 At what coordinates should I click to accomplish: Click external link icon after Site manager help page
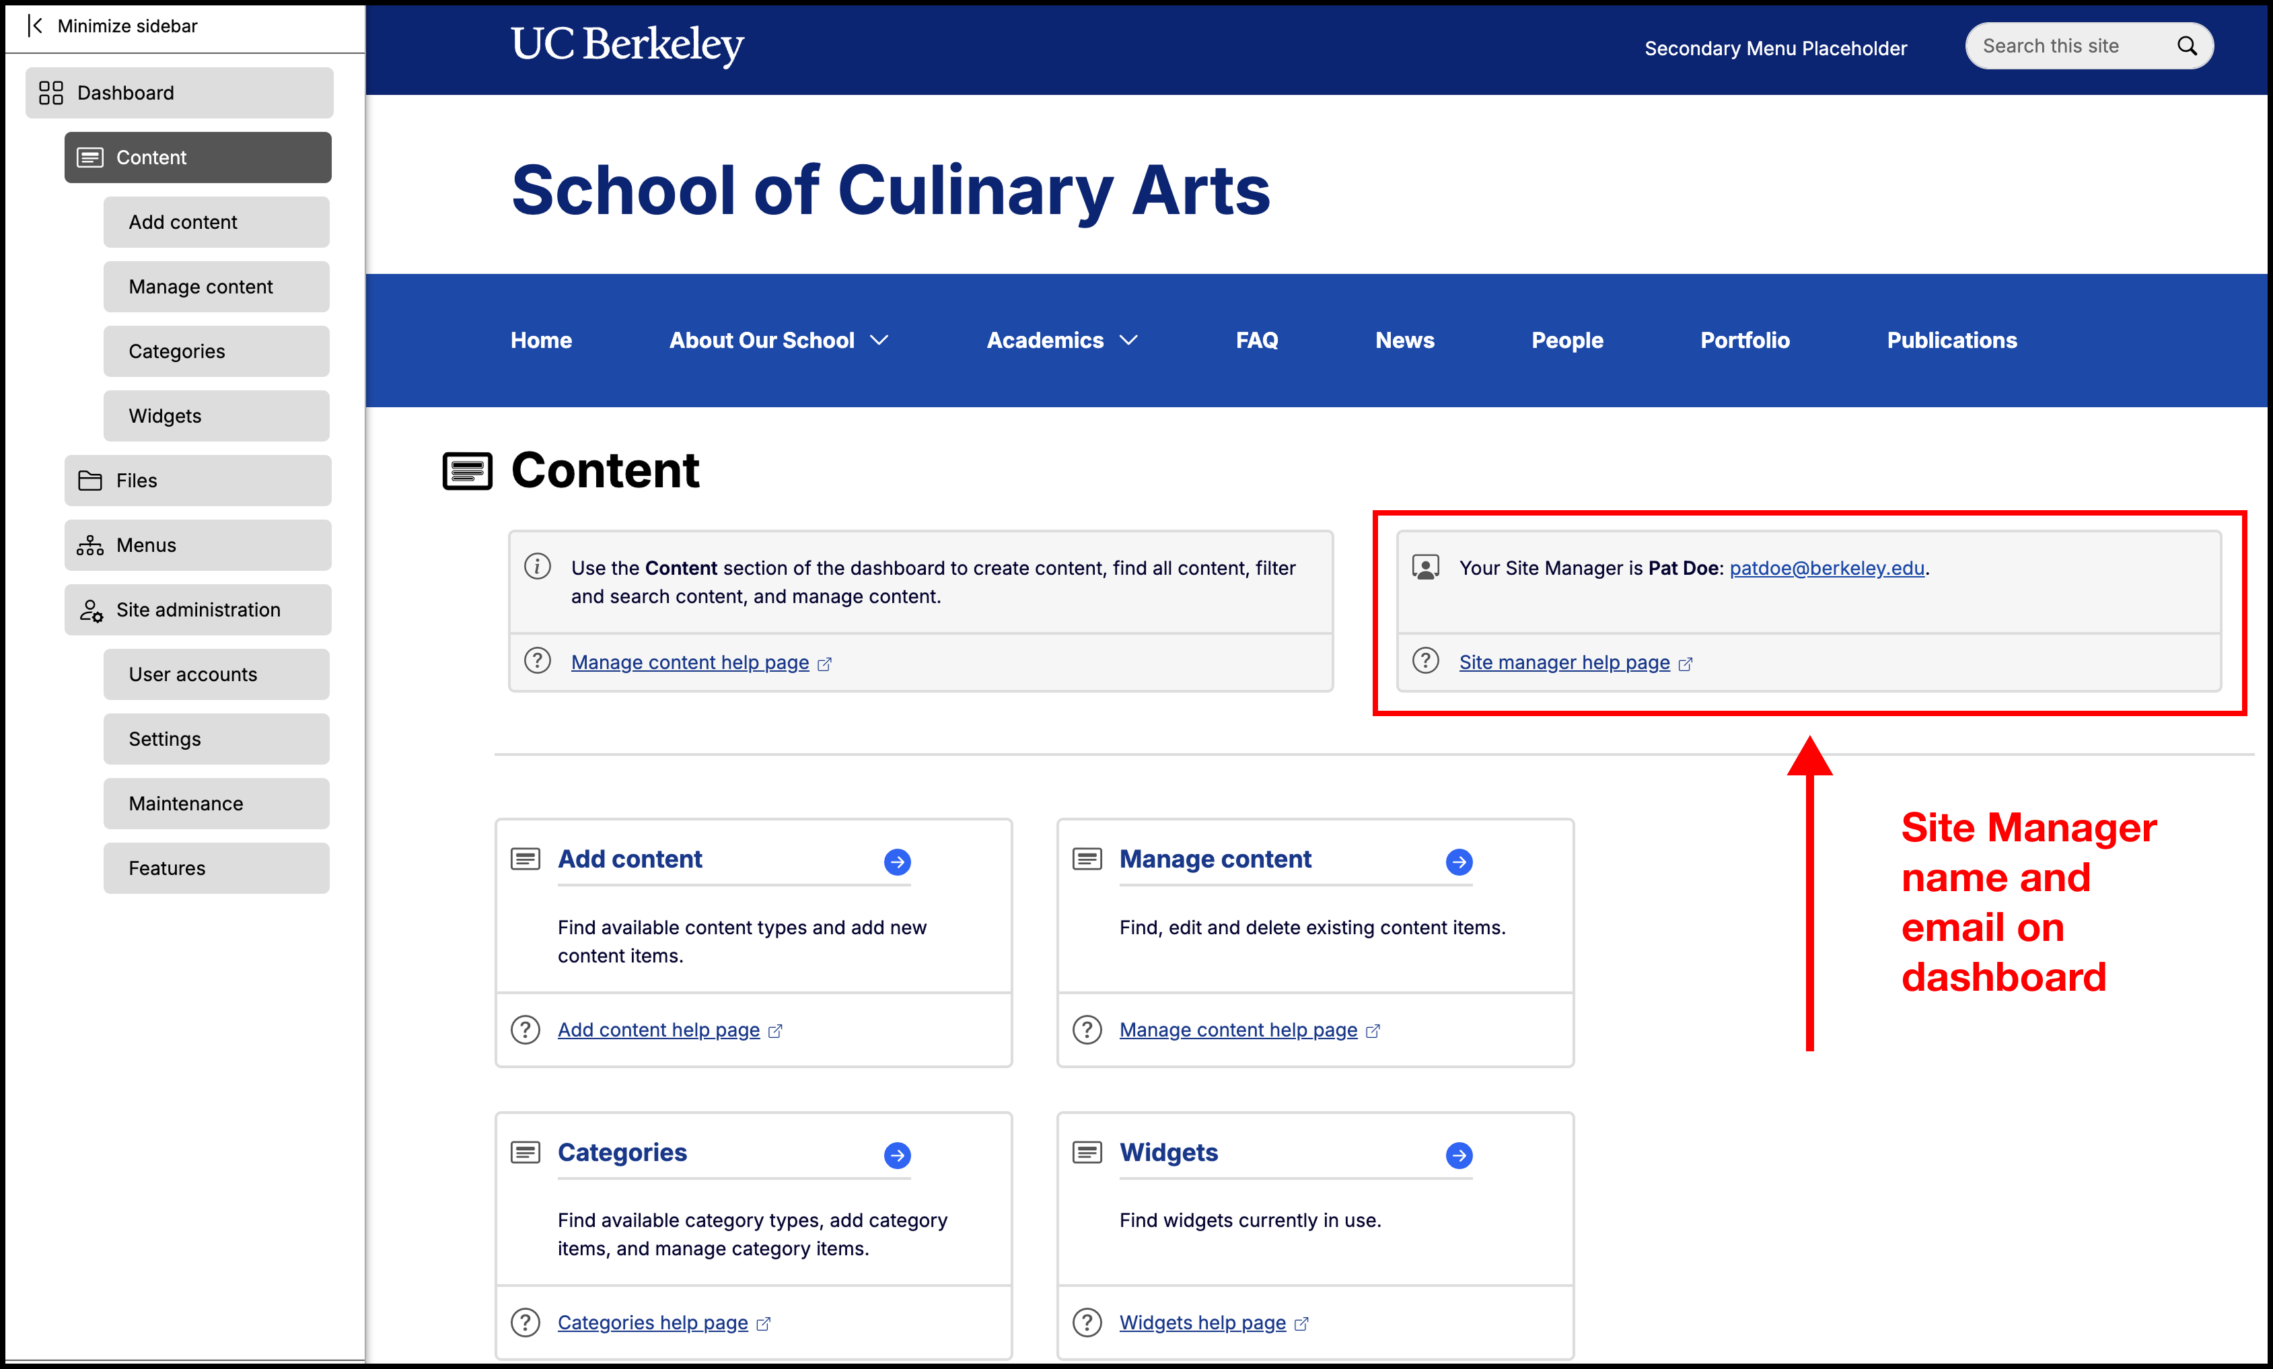click(1686, 664)
